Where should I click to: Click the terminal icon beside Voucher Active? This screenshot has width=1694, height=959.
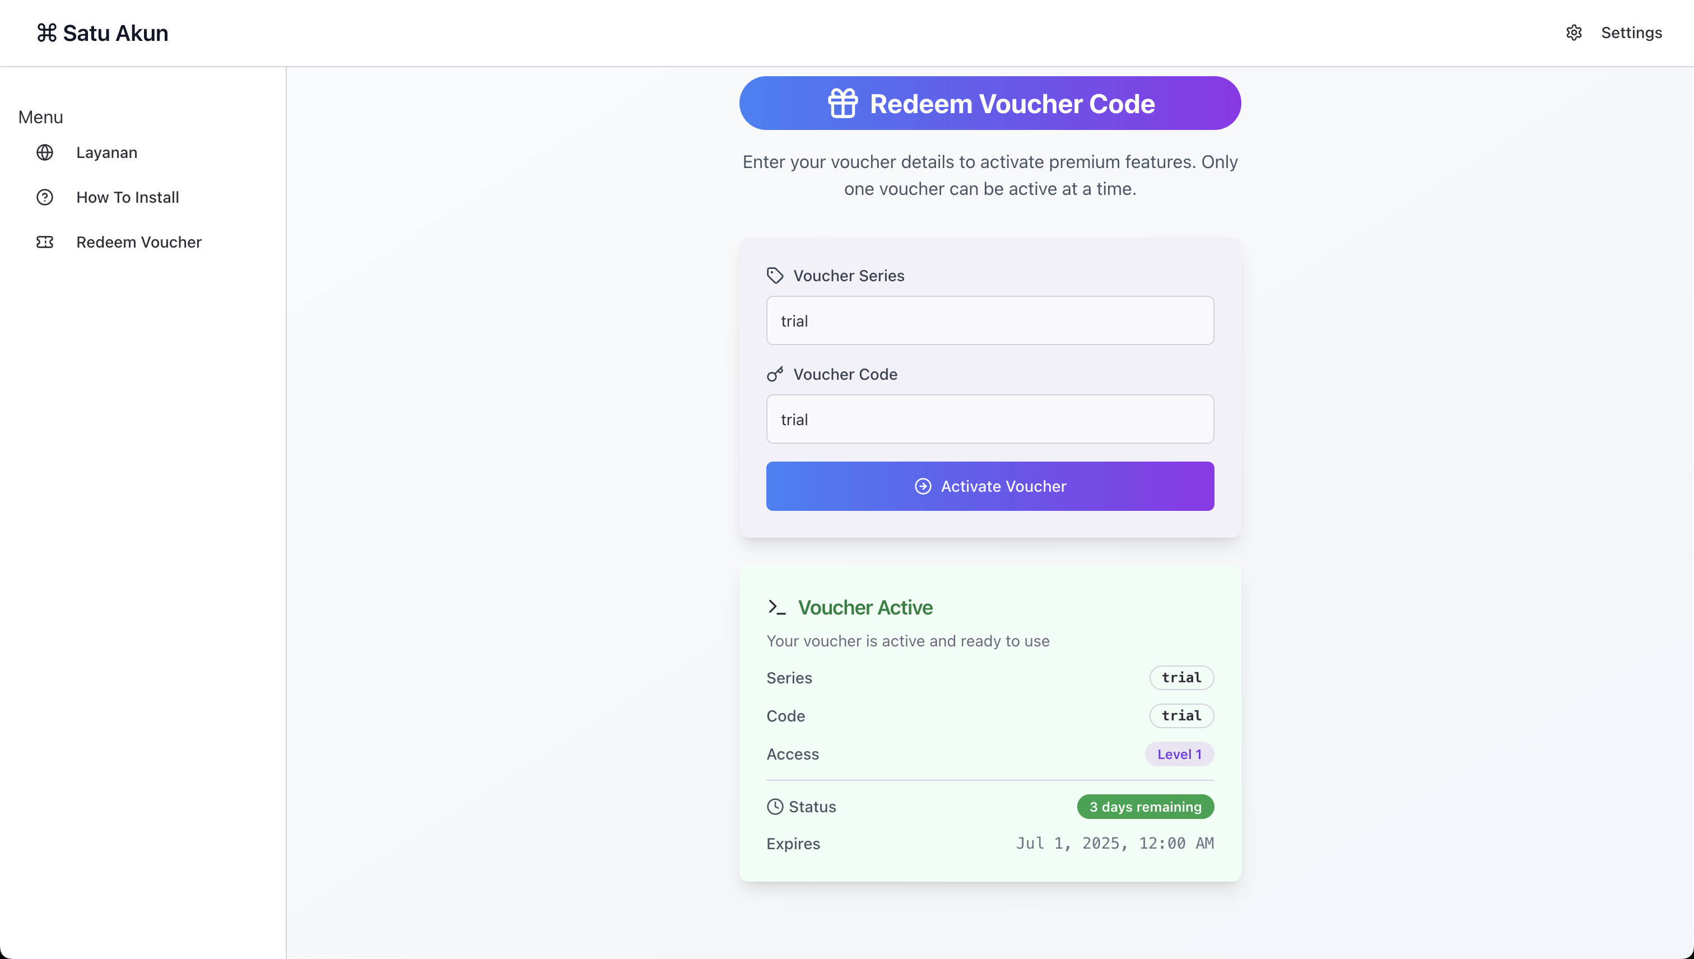tap(776, 607)
